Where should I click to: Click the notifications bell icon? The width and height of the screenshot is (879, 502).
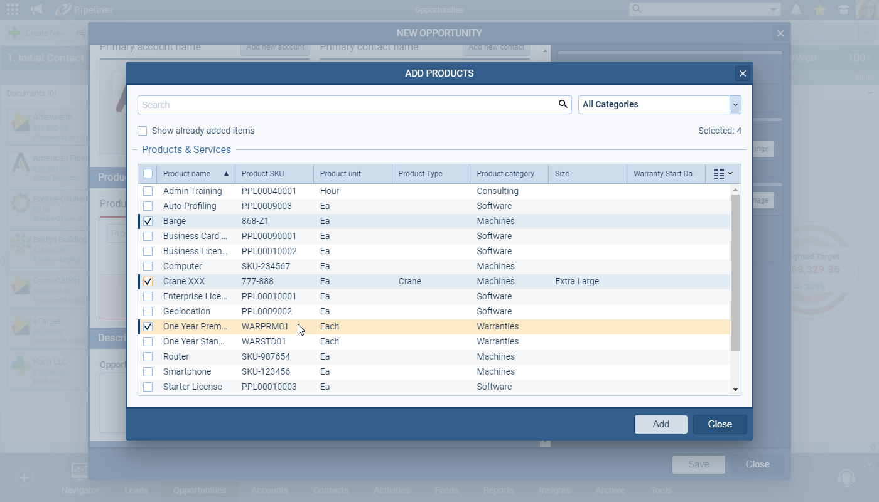pyautogui.click(x=796, y=9)
